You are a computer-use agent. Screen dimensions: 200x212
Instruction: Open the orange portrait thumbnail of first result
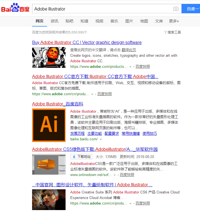(x=49, y=57)
